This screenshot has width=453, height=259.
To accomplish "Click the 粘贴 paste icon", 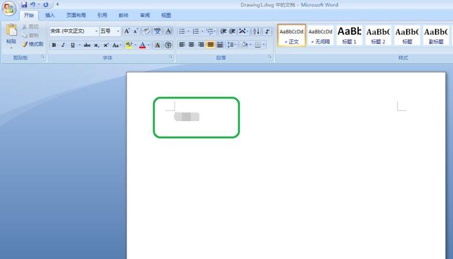I will [x=12, y=30].
